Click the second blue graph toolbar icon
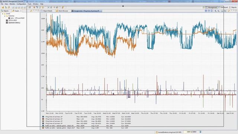Screen dimensions: 238x134 point(209,11)
